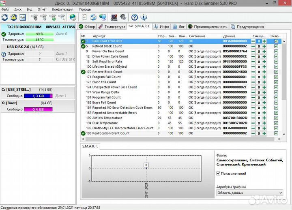The width and height of the screenshot is (292, 210).
Task: Select the lower S.M.A.R.T. graph tab
Action: click(x=90, y=146)
